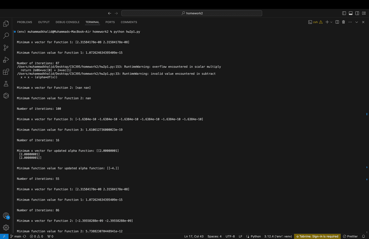369x239 pixels.
Task: Split the terminal pane
Action: click(x=337, y=22)
